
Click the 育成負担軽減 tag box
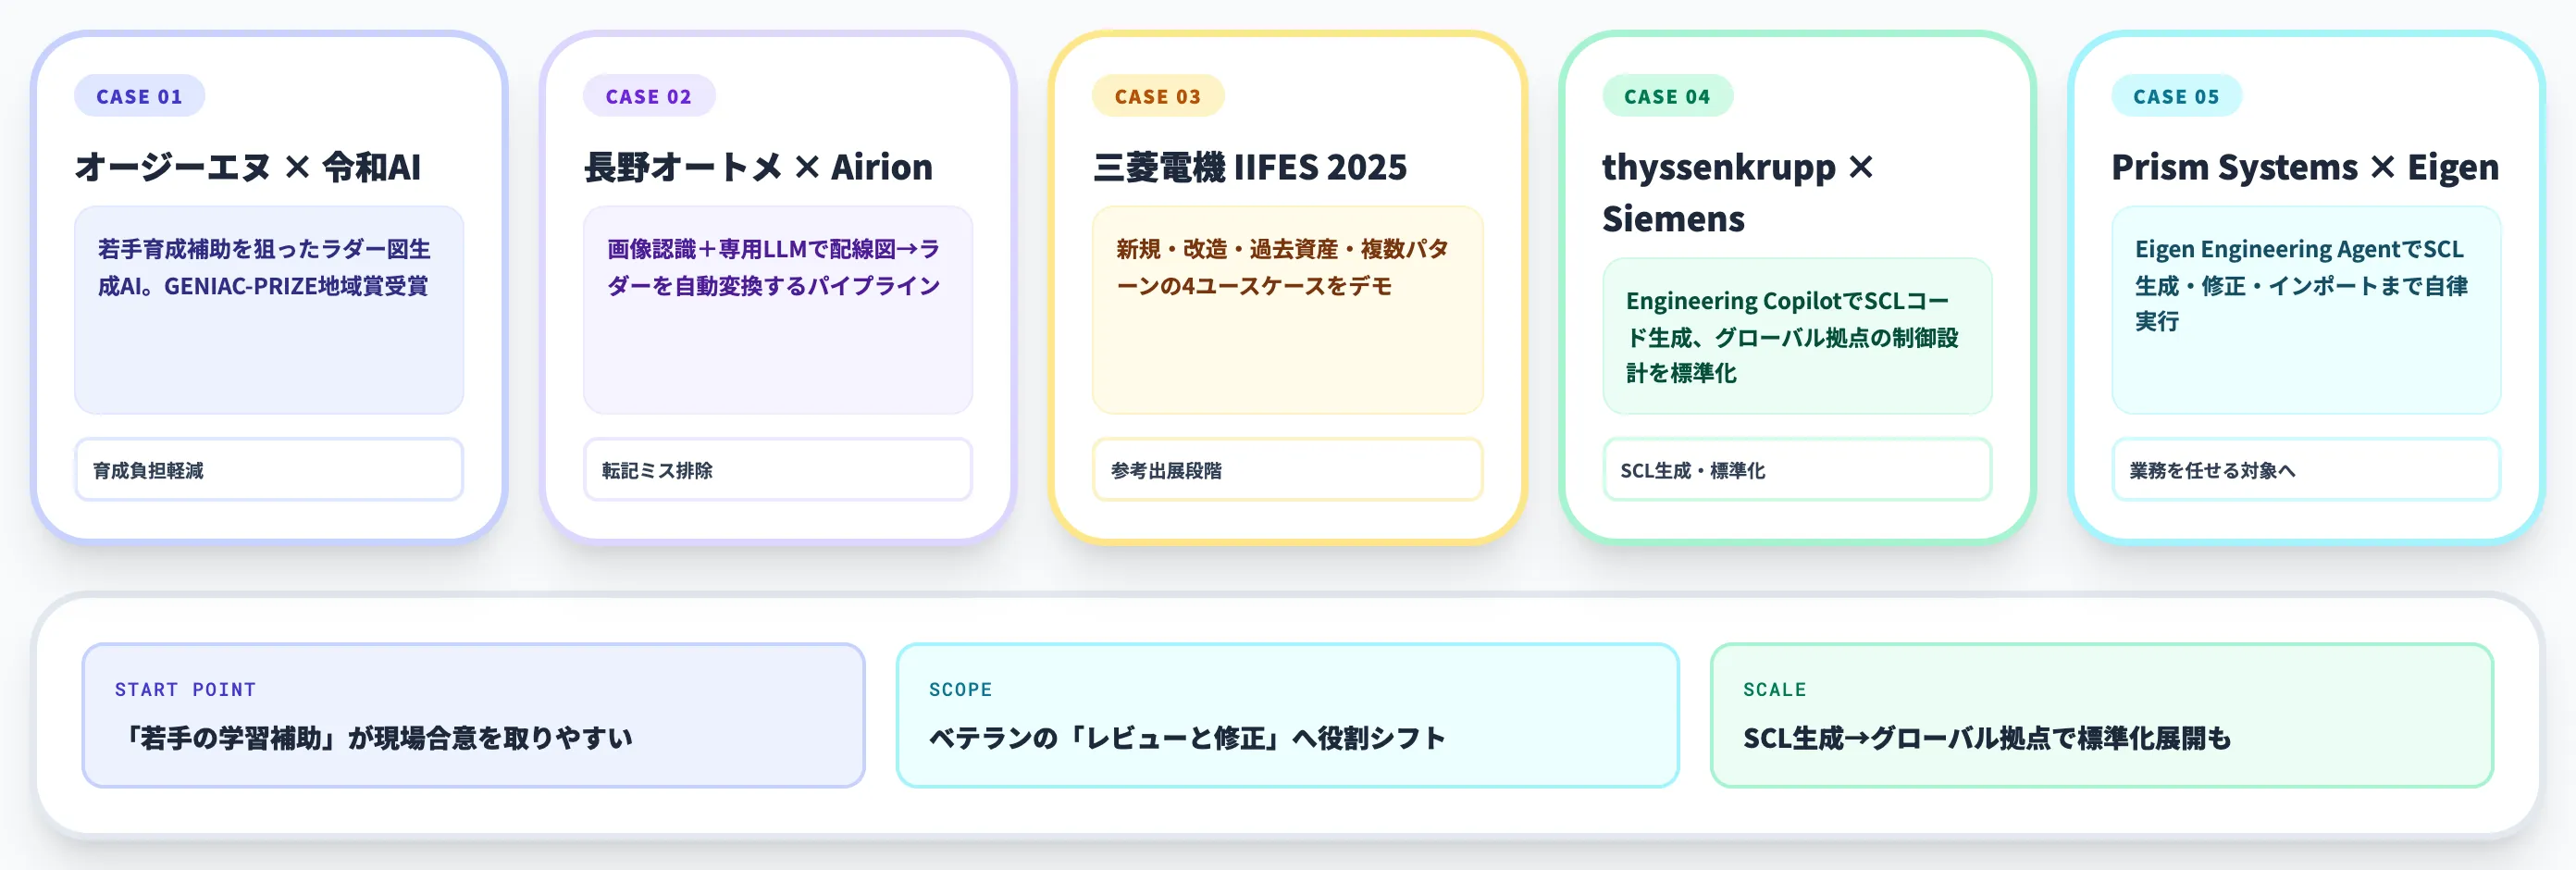coord(269,469)
